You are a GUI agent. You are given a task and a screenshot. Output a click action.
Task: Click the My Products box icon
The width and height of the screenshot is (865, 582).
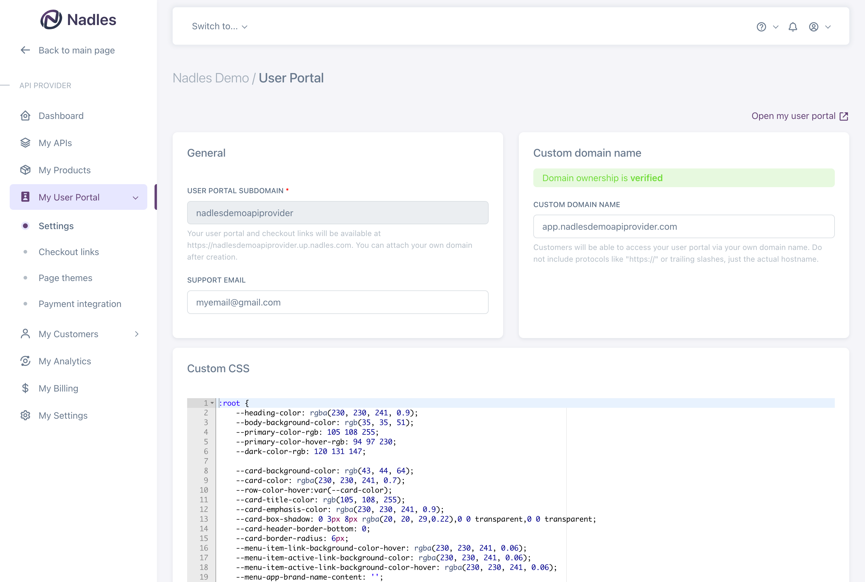[x=25, y=170]
